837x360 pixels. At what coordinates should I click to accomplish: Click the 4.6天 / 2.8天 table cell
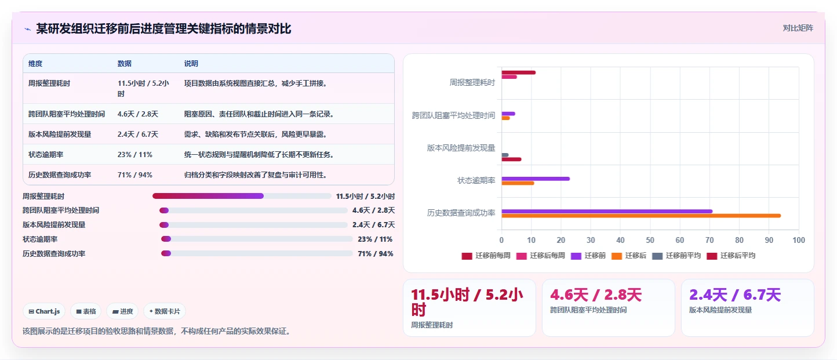point(146,114)
